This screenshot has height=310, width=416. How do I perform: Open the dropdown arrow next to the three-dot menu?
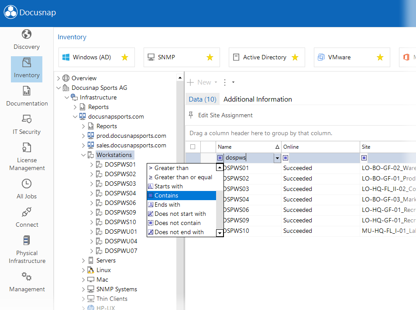click(x=233, y=82)
